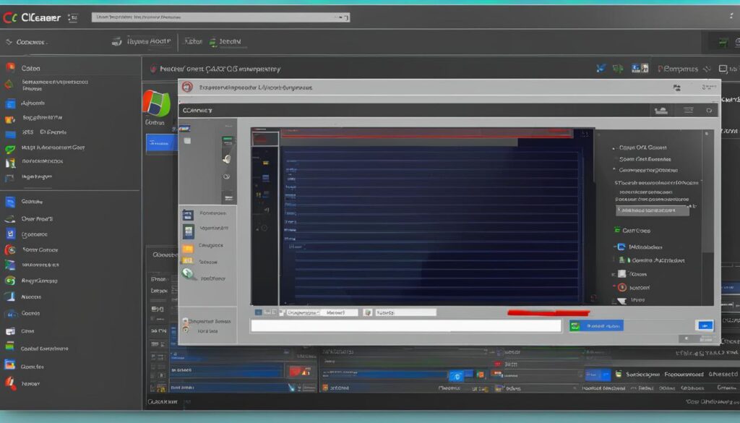Click the blue button right of the white text box

point(596,326)
